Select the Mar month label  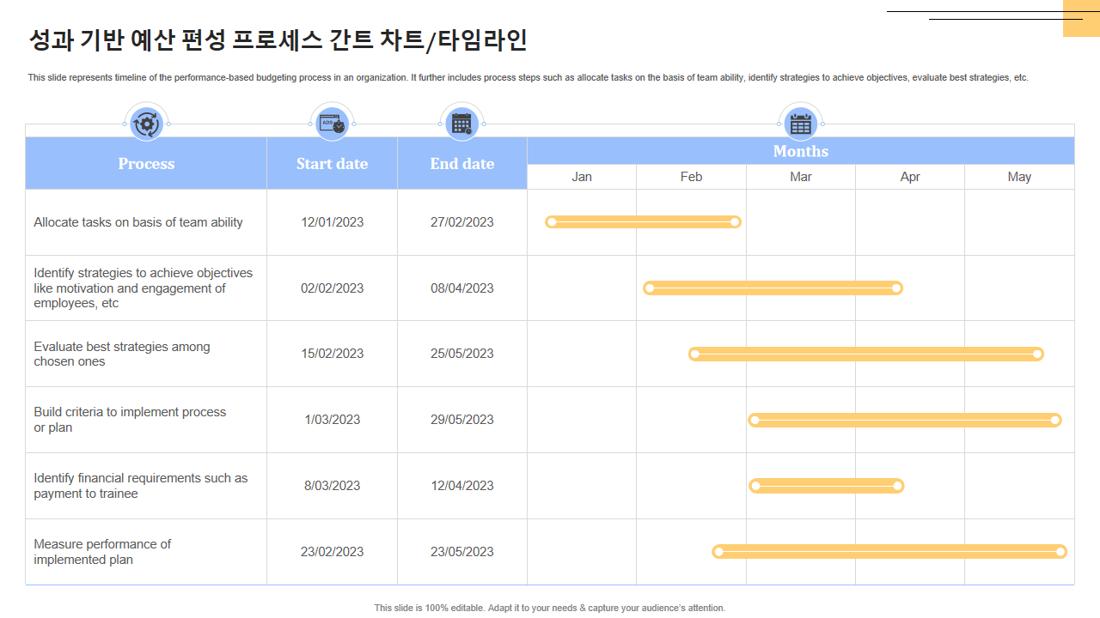[801, 177]
